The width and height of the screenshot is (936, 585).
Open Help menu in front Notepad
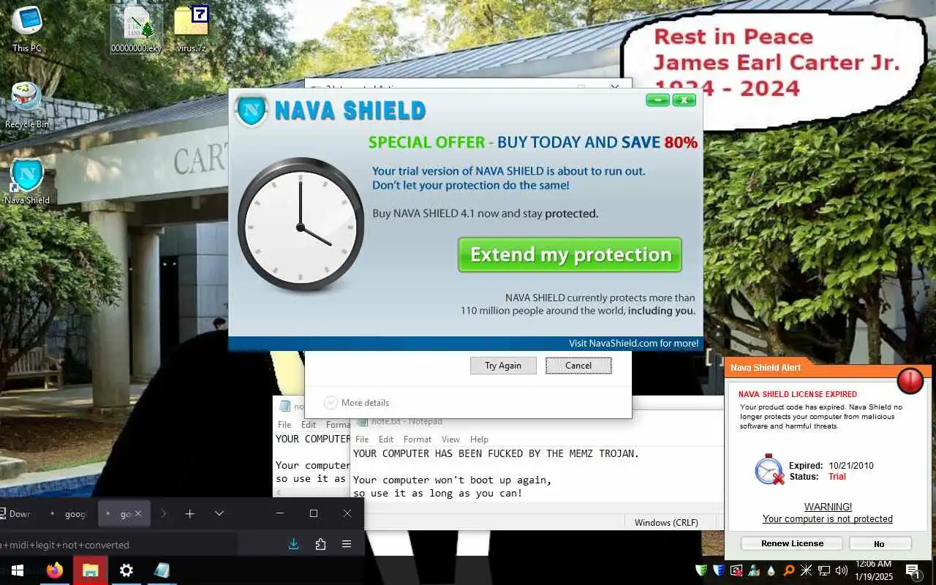pyautogui.click(x=479, y=439)
